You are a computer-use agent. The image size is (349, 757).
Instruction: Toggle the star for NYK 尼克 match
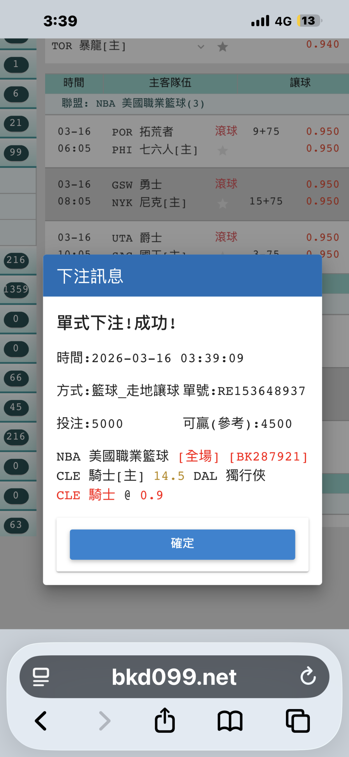[x=222, y=204]
